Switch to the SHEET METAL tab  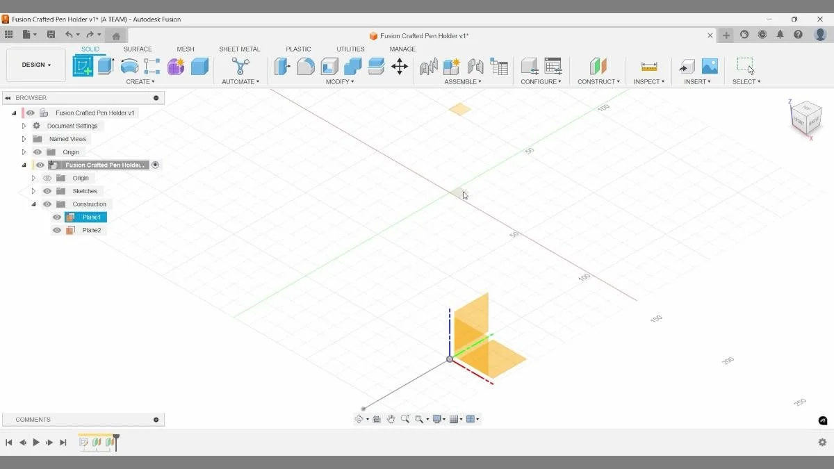coord(240,49)
